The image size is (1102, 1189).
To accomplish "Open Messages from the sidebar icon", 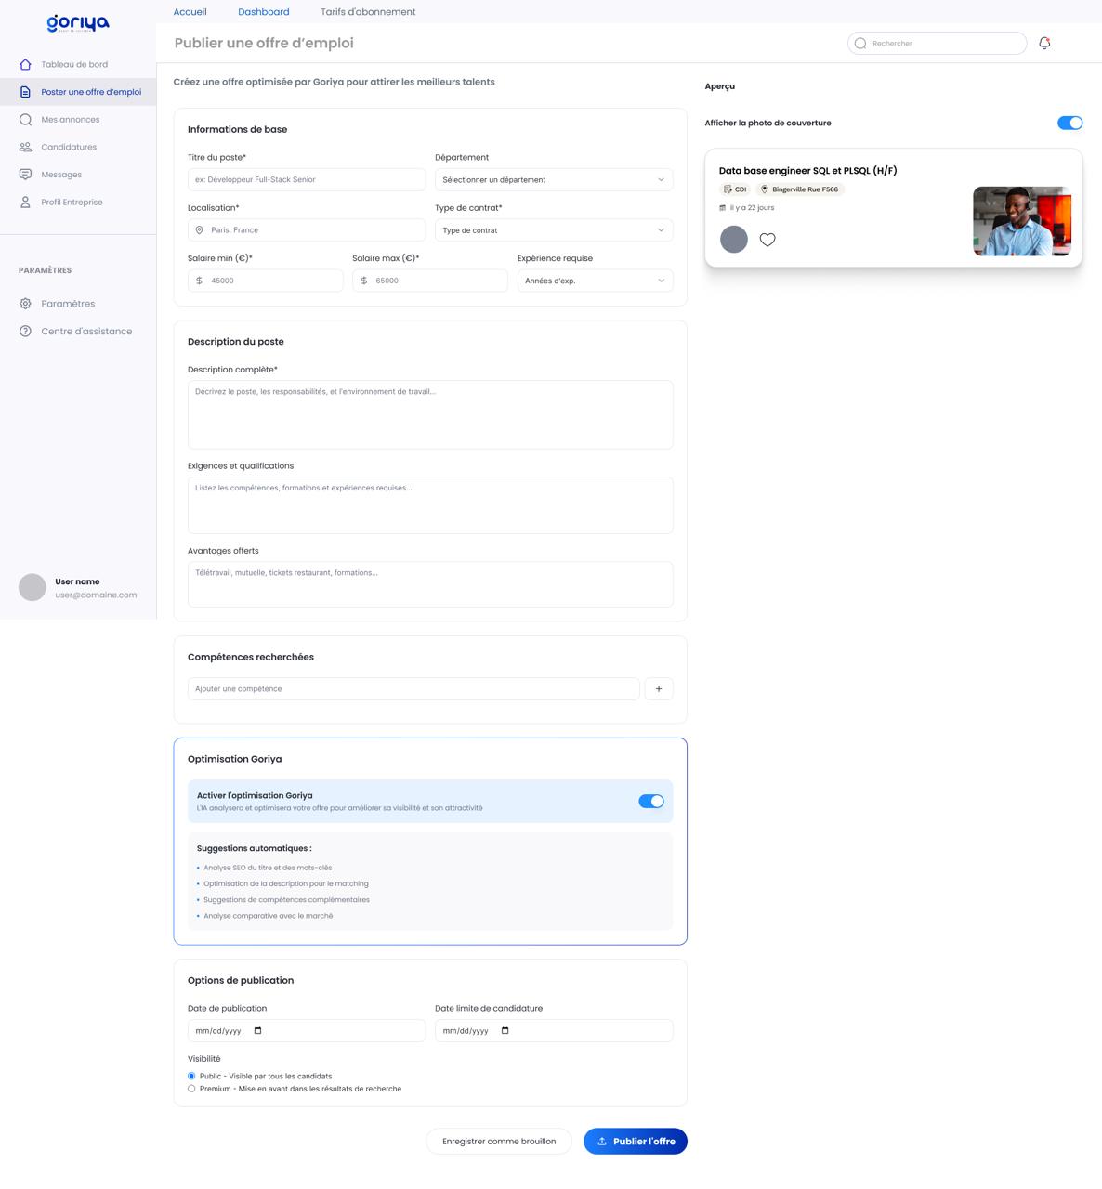I will point(25,175).
